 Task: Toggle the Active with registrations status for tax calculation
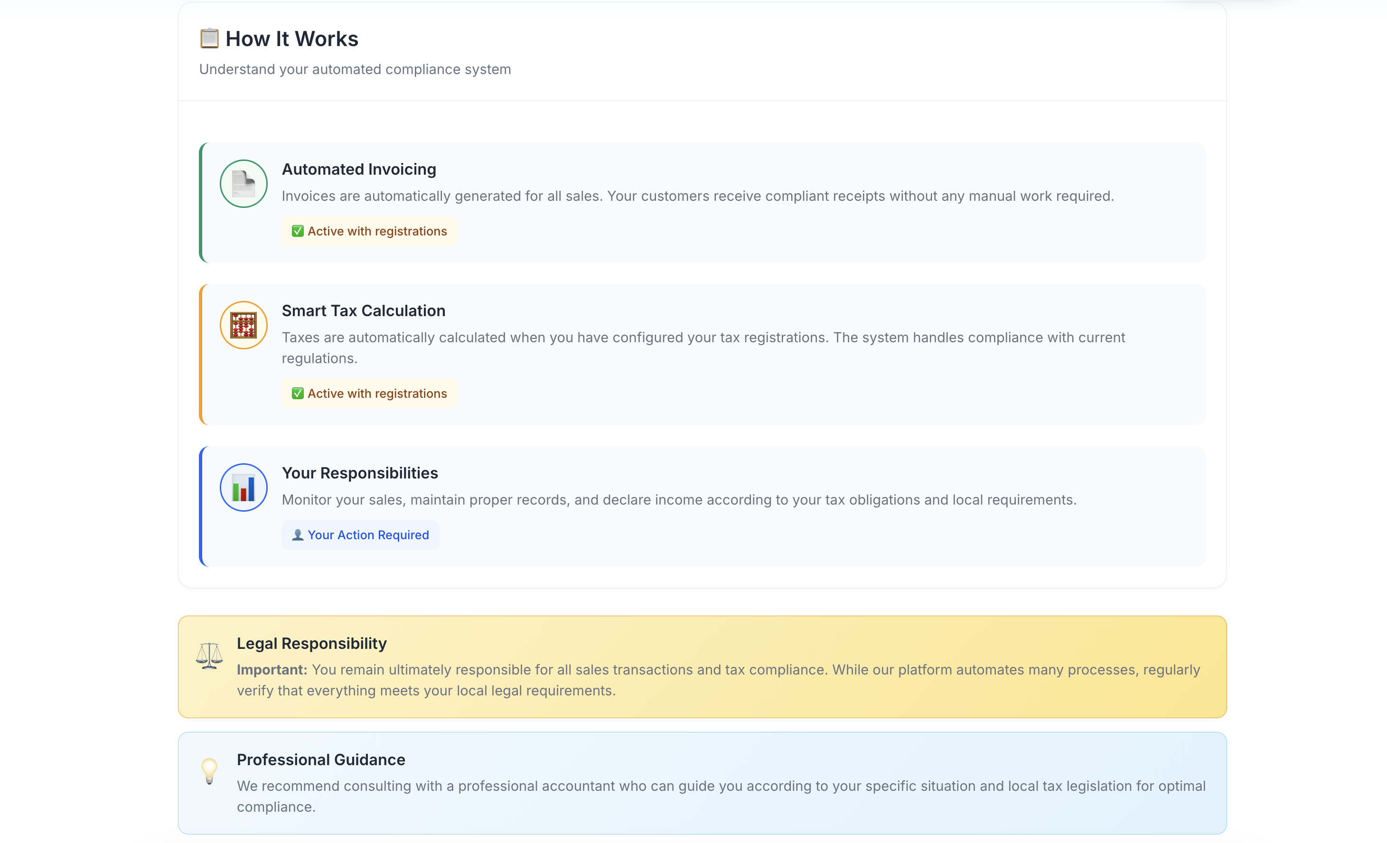click(369, 393)
